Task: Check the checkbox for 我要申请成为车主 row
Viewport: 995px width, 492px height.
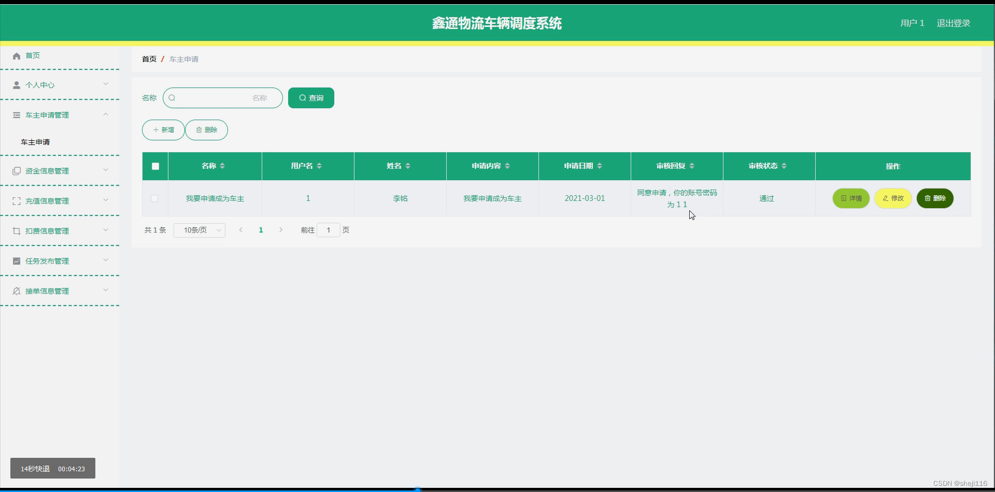Action: [154, 198]
